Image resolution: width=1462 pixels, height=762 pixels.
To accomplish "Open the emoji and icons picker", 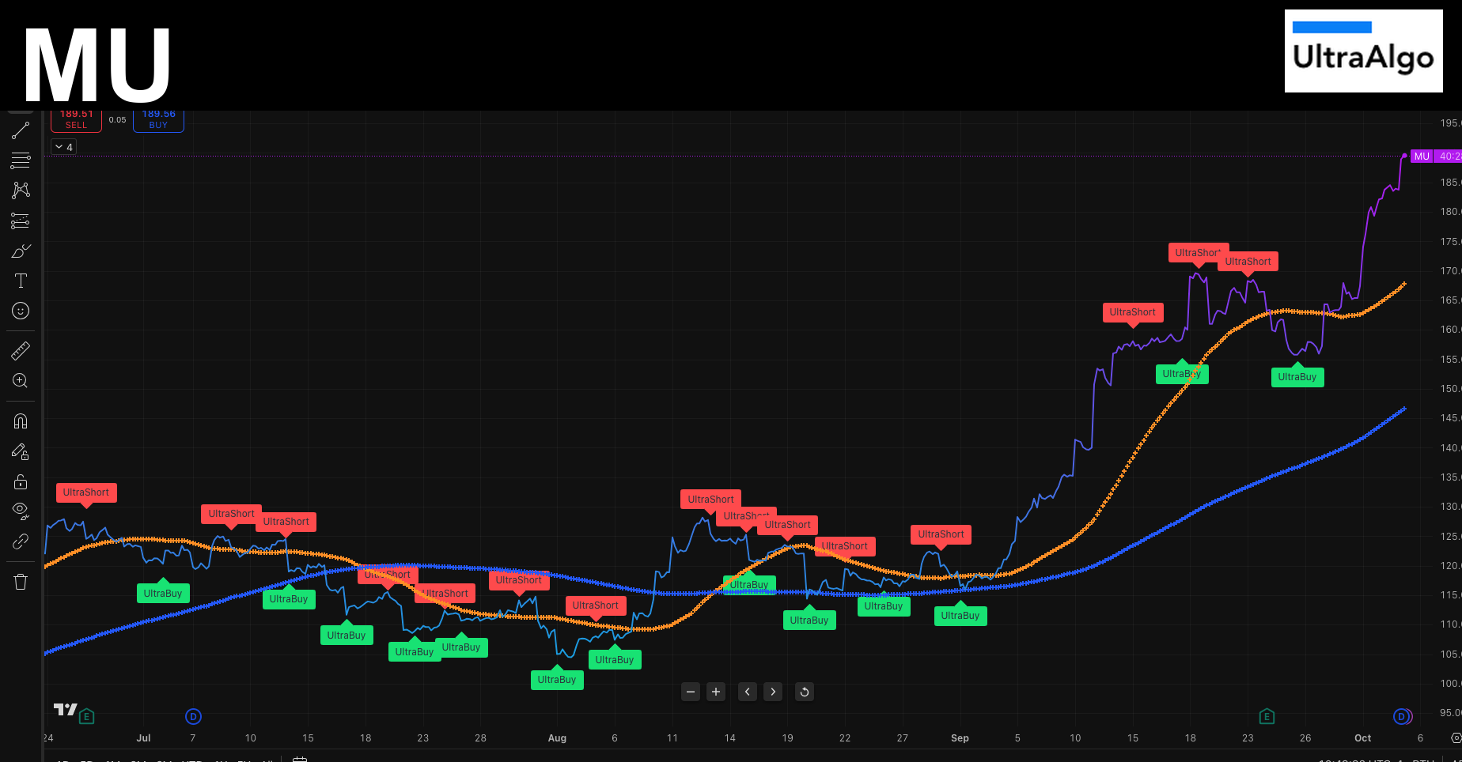I will [x=21, y=311].
